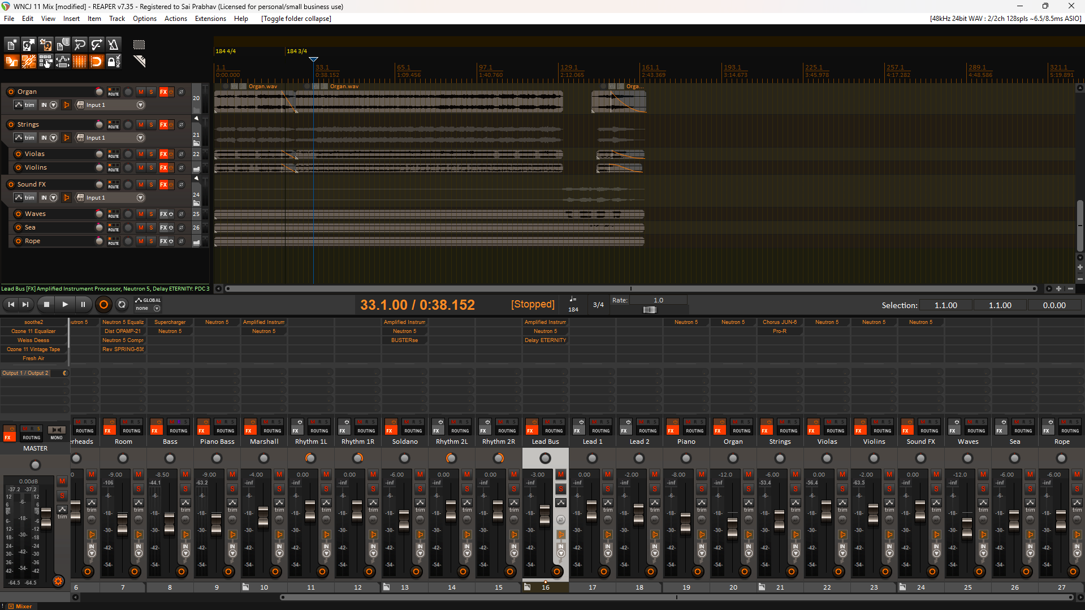
Task: Click the Mixer docker tab
Action: click(x=20, y=606)
